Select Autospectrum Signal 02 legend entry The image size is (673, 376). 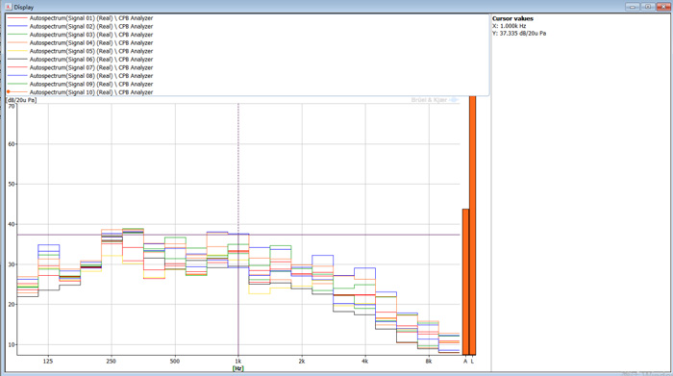80,26
